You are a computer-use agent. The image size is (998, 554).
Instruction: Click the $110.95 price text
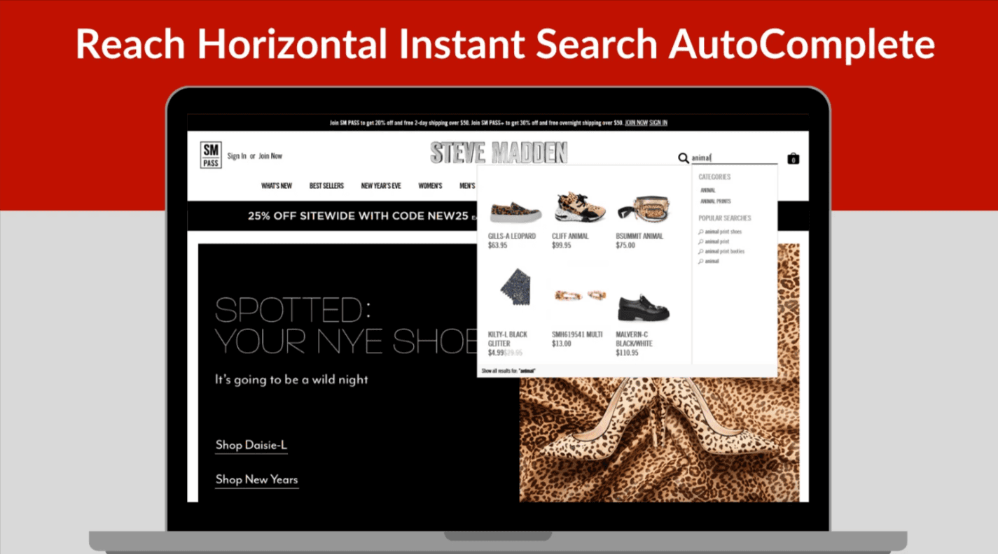627,353
